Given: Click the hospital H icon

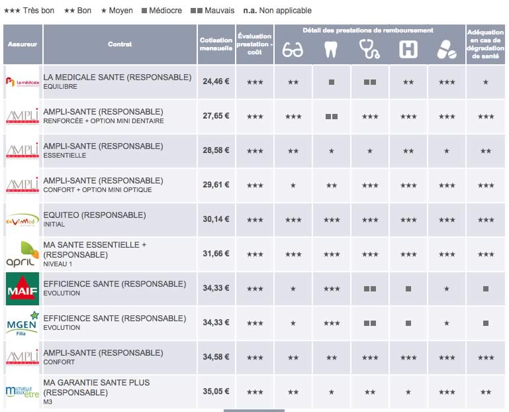Looking at the screenshot, I should point(408,50).
